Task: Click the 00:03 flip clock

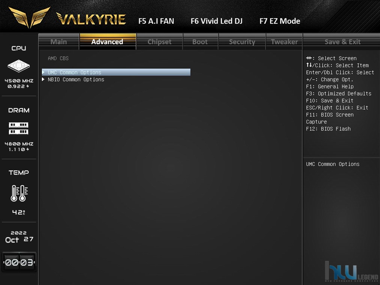Action: tap(19, 262)
